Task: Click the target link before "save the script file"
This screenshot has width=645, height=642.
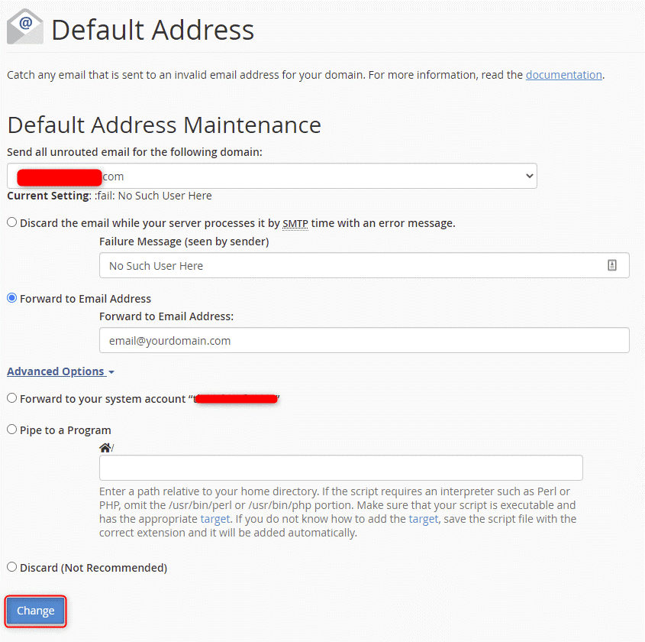Action: point(423,519)
